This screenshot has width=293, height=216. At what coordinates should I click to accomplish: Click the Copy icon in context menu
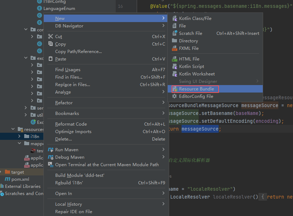tap(51, 44)
